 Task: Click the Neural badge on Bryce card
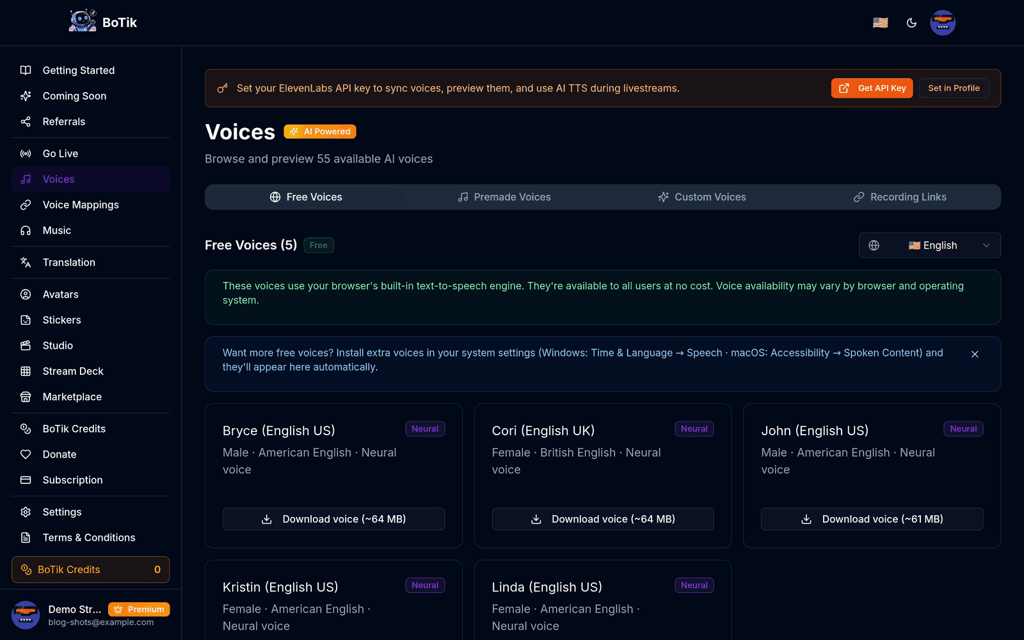[425, 429]
